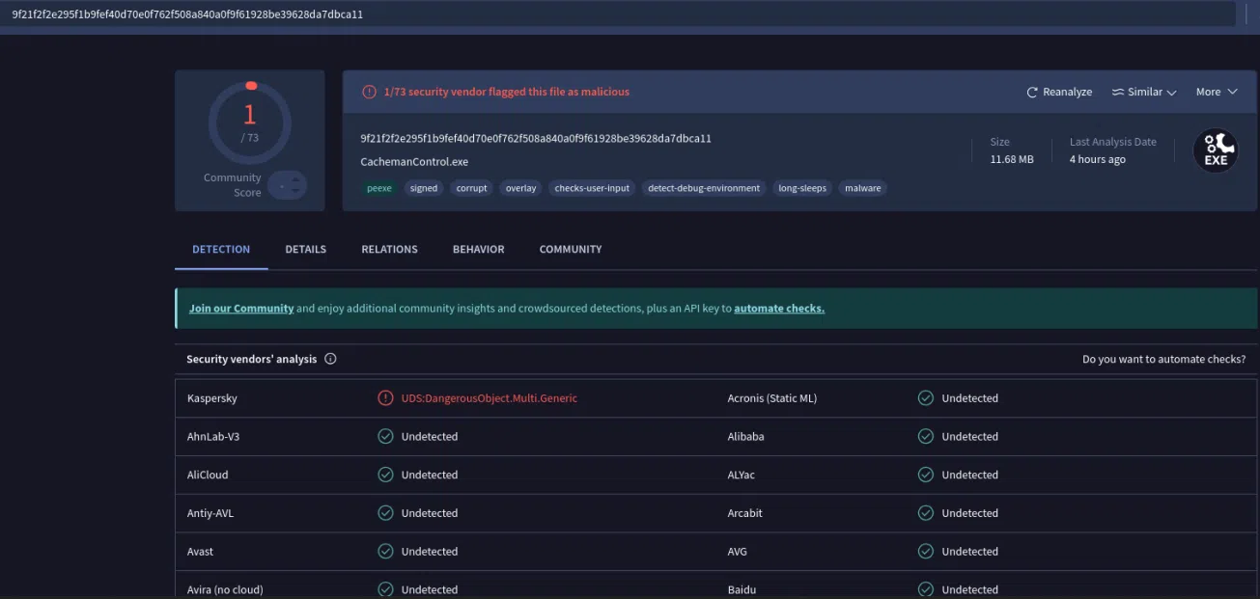1260x599 pixels.
Task: Click the red malicious warning icon in banner
Action: point(369,93)
